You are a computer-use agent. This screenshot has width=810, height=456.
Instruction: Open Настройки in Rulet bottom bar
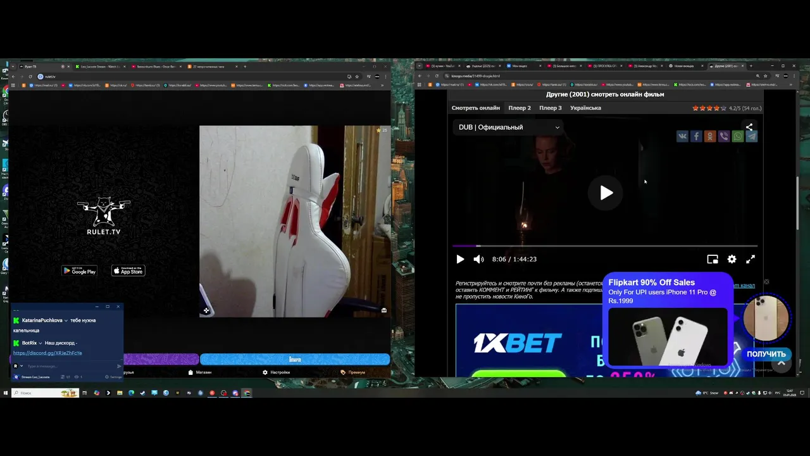tap(277, 372)
